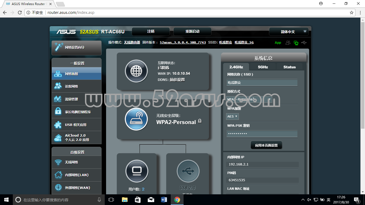This screenshot has width=365, height=205.
Task: Click the USB 2.0 device icon
Action: 188,171
